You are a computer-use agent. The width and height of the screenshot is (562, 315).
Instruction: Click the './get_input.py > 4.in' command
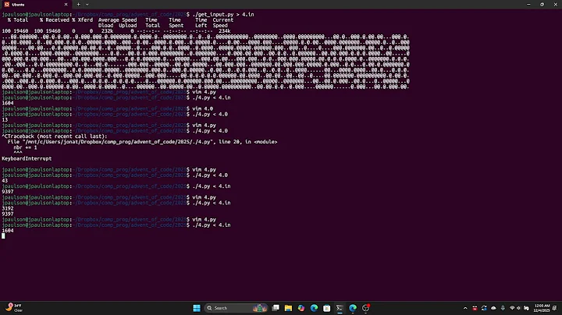click(x=223, y=14)
